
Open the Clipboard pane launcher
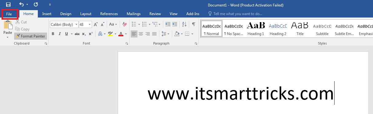pos(46,44)
